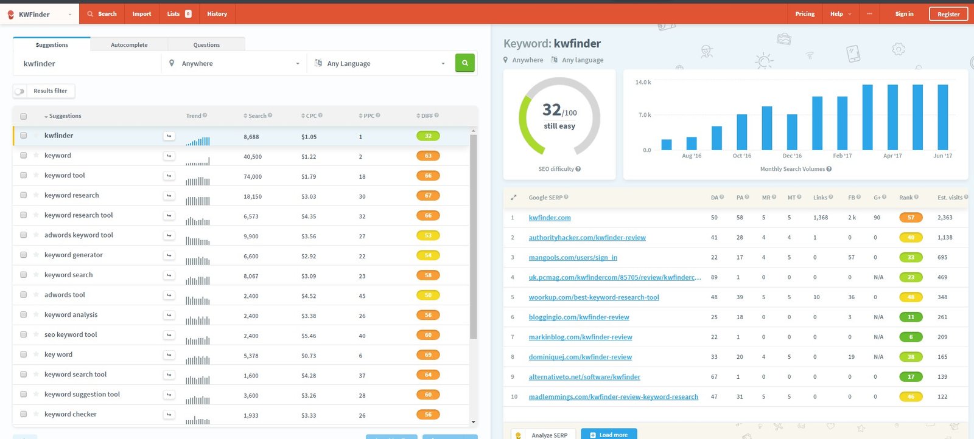
Task: Click arrow icon in seo keyword tool row
Action: (x=169, y=335)
